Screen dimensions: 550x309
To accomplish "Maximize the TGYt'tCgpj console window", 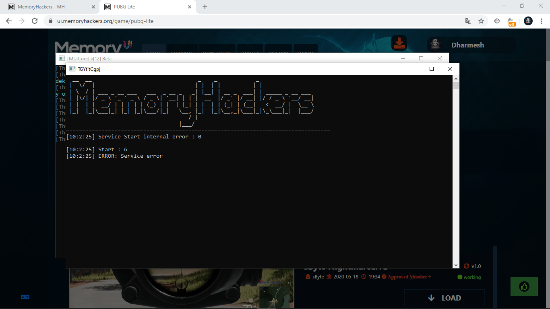I will (432, 69).
